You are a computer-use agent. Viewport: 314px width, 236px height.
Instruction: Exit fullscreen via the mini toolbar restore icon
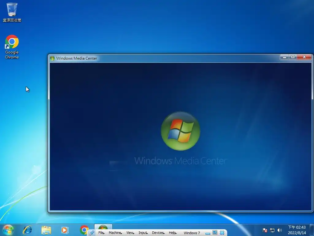coord(215,233)
